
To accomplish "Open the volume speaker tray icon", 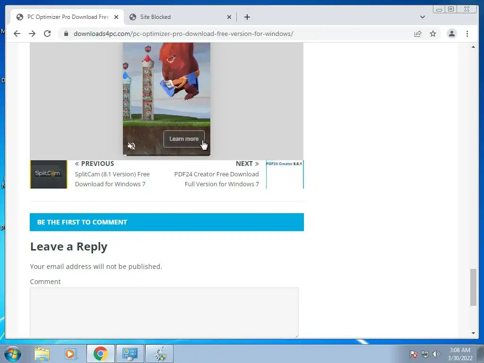I will tap(436, 354).
